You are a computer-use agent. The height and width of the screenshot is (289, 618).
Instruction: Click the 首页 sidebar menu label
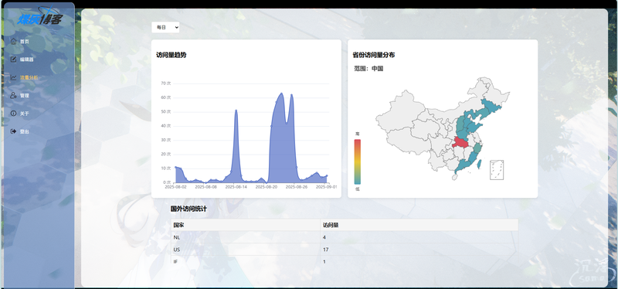25,42
